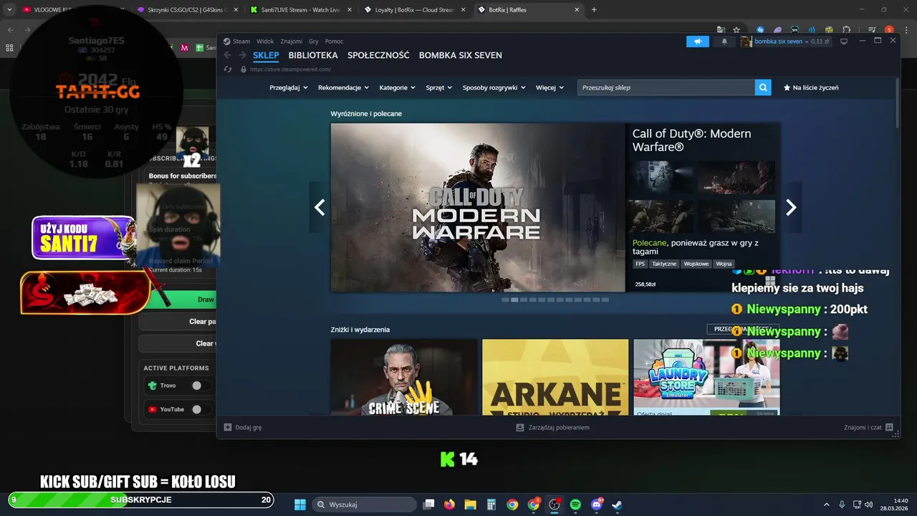Screen dimensions: 917x516
Task: Expand the Sprzęt dropdown
Action: pos(439,87)
